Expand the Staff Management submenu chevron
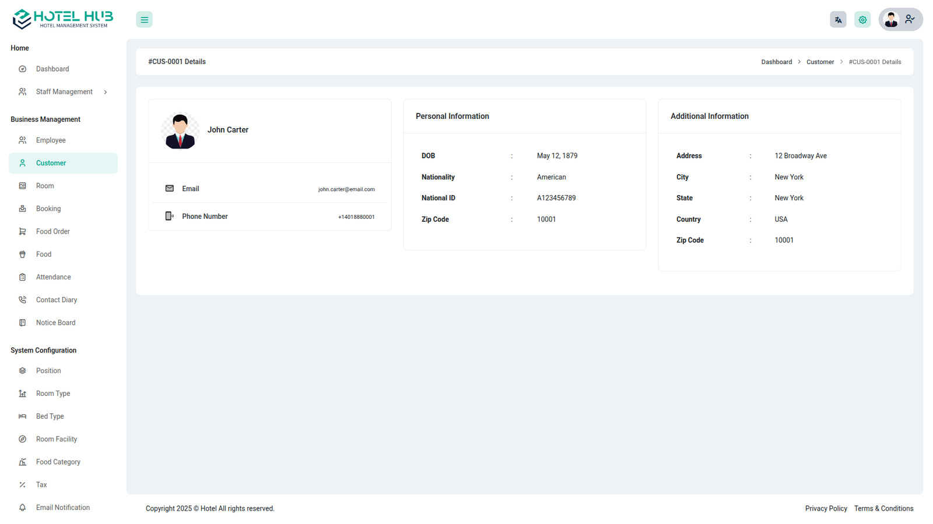Image resolution: width=933 pixels, height=524 pixels. [x=106, y=92]
